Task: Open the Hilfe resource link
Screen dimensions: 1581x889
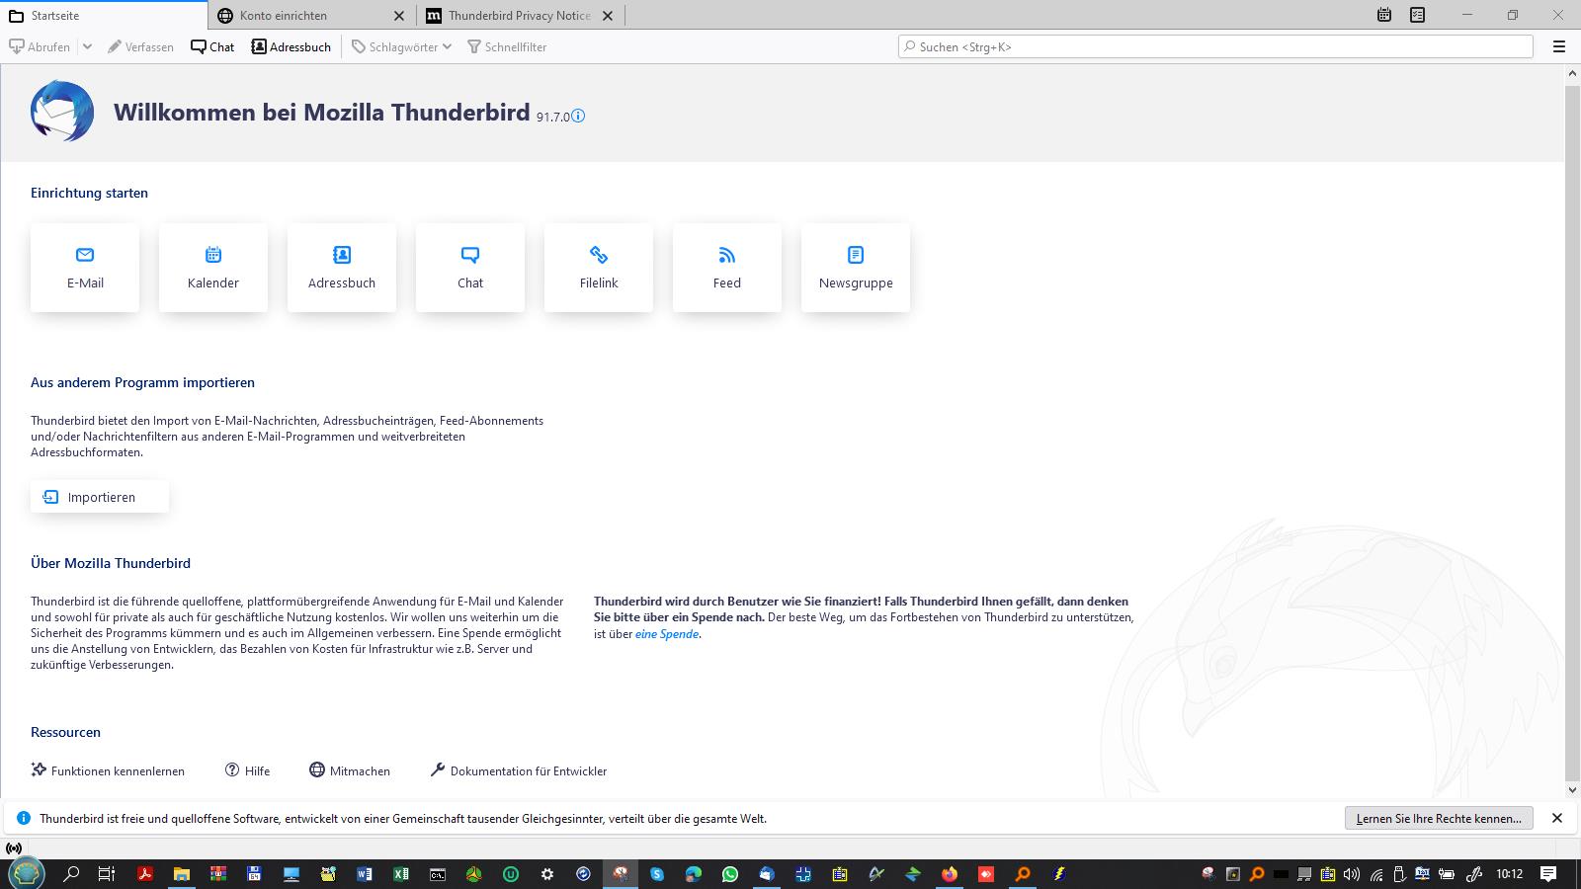Action: pyautogui.click(x=247, y=770)
